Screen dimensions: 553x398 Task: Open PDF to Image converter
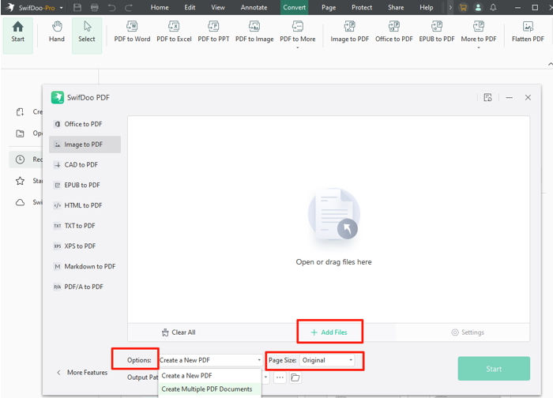pyautogui.click(x=254, y=32)
